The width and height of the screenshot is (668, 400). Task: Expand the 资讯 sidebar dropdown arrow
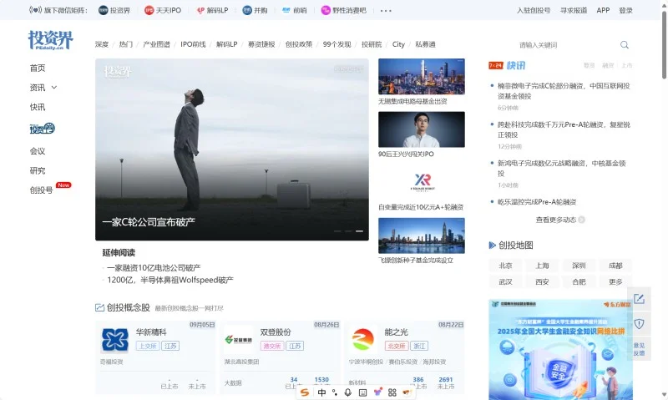[54, 88]
